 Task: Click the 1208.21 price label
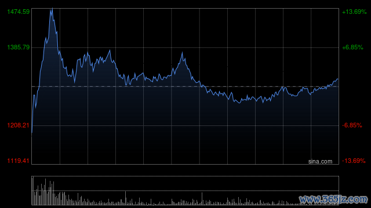[x=18, y=125]
